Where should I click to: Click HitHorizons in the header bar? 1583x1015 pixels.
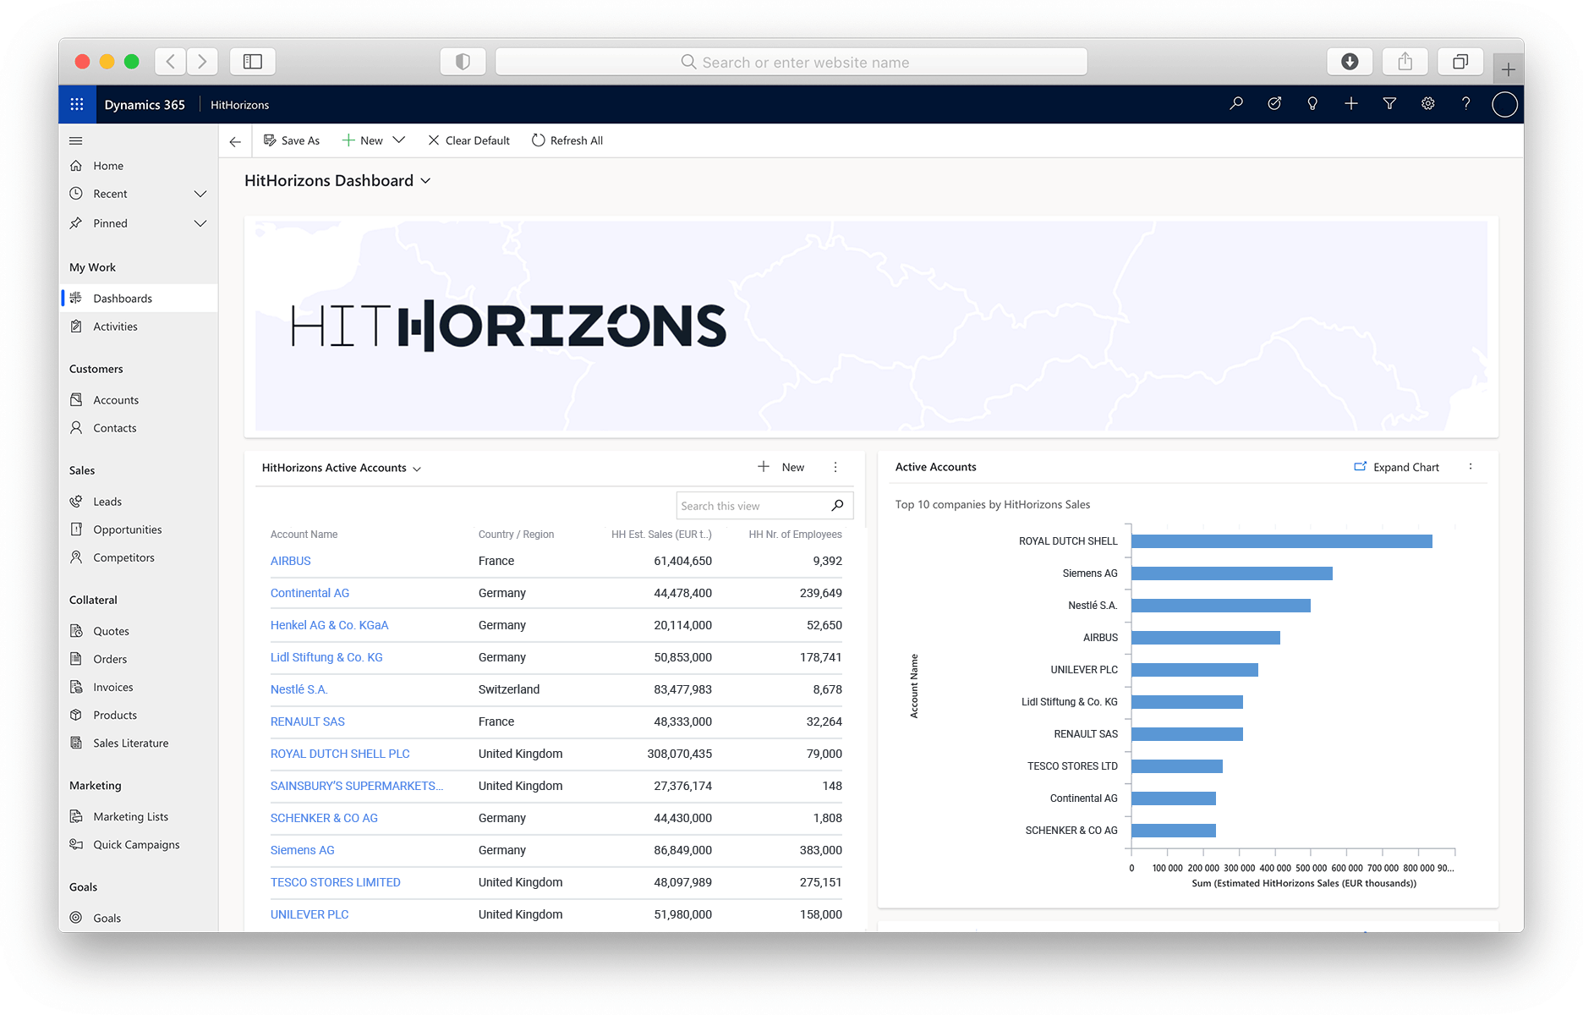point(239,105)
